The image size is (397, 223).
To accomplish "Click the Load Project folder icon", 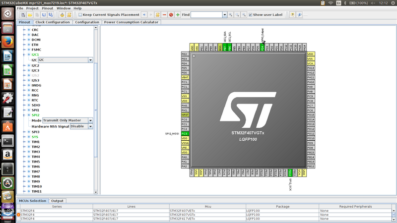I will [x=30, y=15].
